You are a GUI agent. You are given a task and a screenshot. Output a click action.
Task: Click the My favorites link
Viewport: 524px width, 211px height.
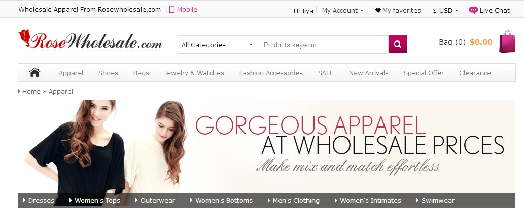click(x=401, y=10)
